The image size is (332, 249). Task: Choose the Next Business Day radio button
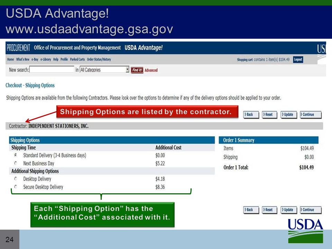pyautogui.click(x=16, y=163)
